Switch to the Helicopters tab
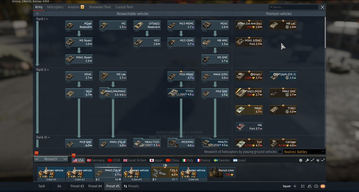The height and width of the screenshot is (192, 359). click(55, 7)
